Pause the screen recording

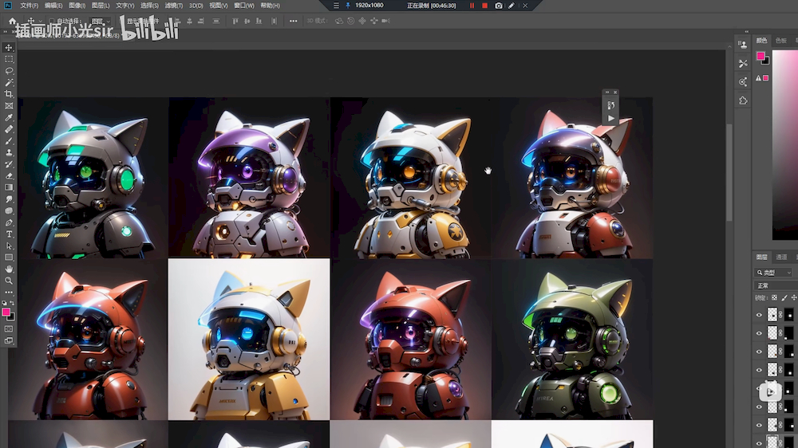472,6
